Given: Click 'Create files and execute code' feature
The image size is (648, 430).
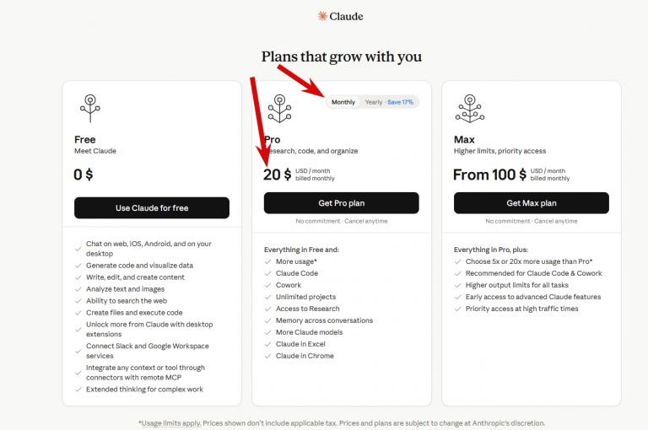Looking at the screenshot, I should tap(134, 313).
